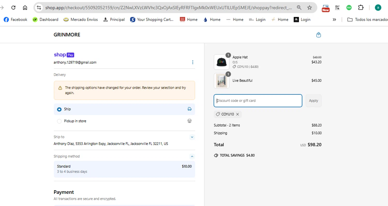Open the extension with red New badge

(x=326, y=8)
